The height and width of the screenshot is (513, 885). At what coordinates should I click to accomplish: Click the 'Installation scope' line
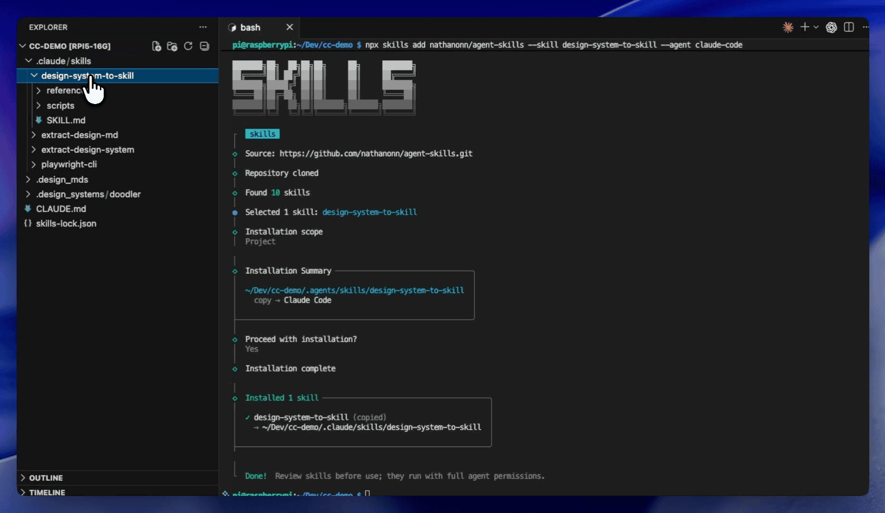284,231
